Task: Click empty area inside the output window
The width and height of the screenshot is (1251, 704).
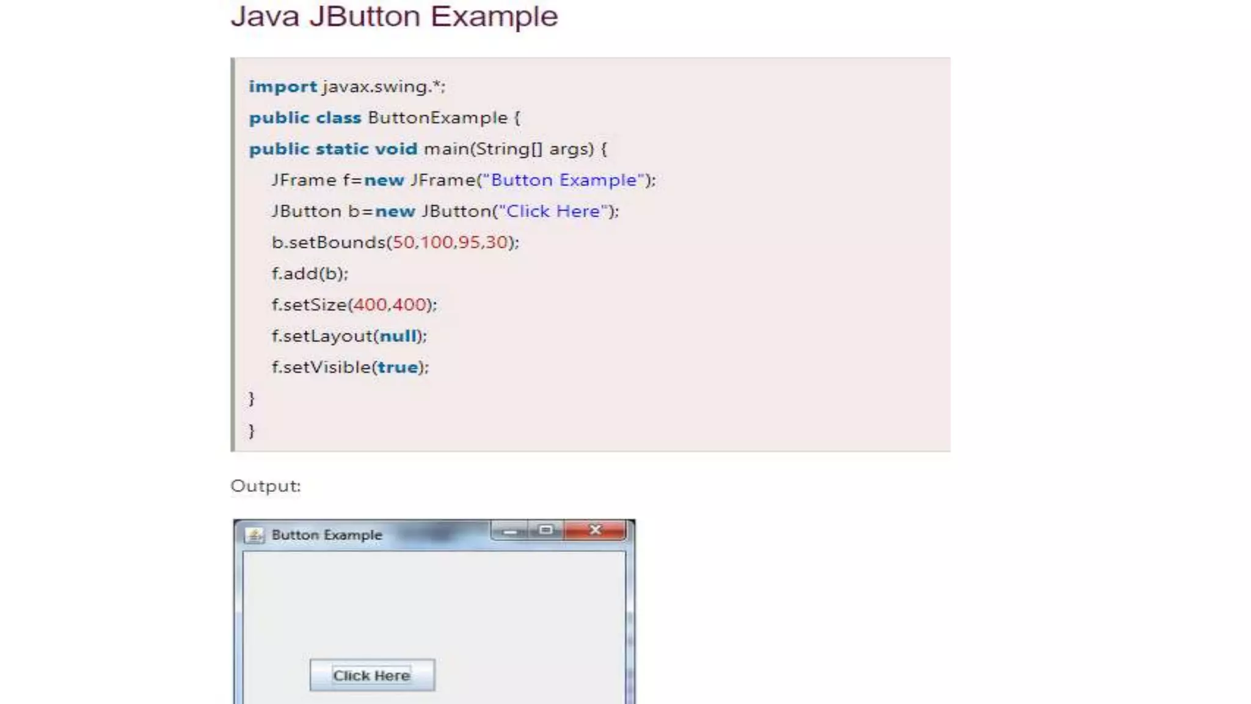Action: [434, 599]
